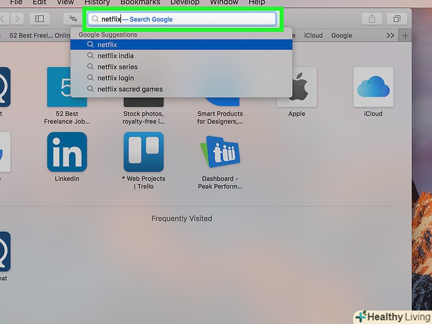This screenshot has width=432, height=324.
Task: Click the Share toolbar icon
Action: coord(372,19)
